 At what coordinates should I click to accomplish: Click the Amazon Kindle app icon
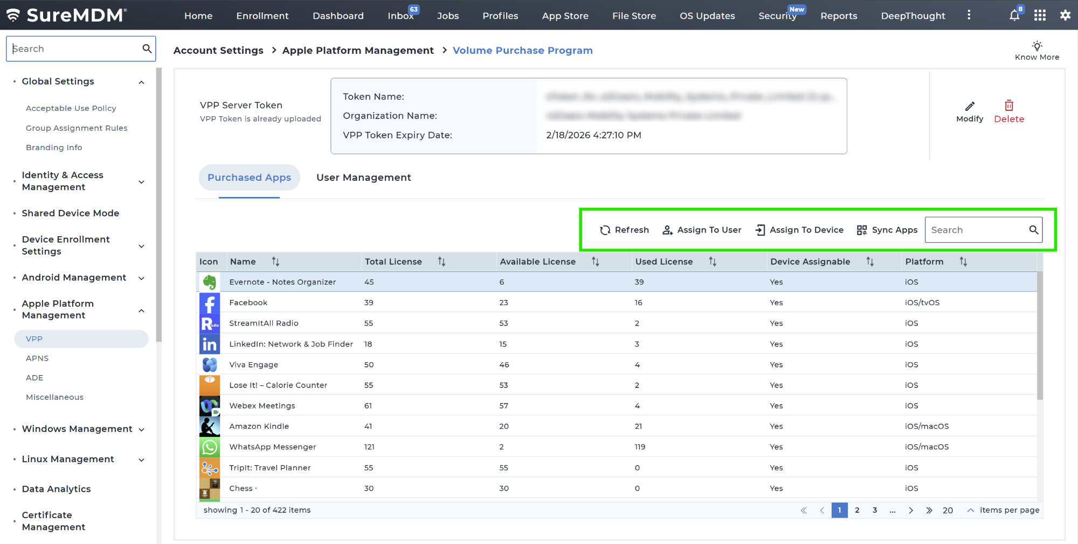[x=210, y=427]
